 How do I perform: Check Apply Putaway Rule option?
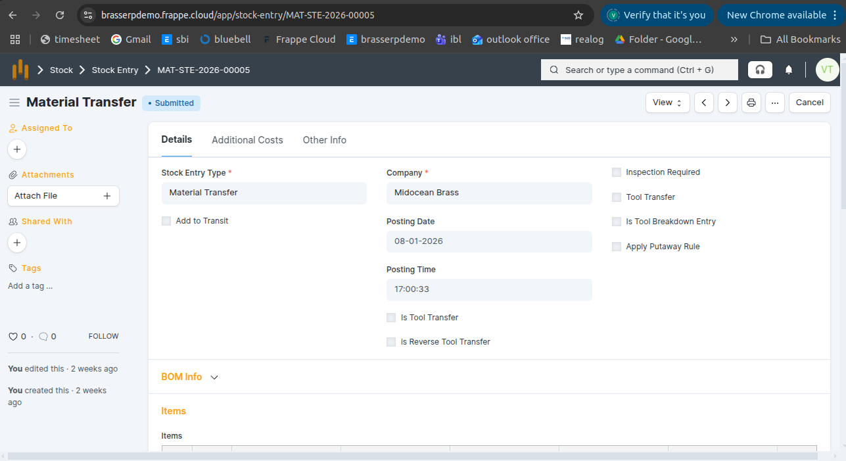(x=617, y=247)
